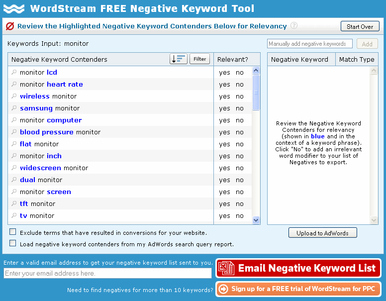Click magnifier icon beside monitor computer
386x301 pixels.
tap(14, 120)
